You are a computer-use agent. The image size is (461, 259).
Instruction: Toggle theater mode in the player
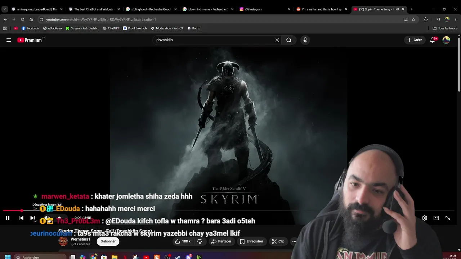coord(436,218)
